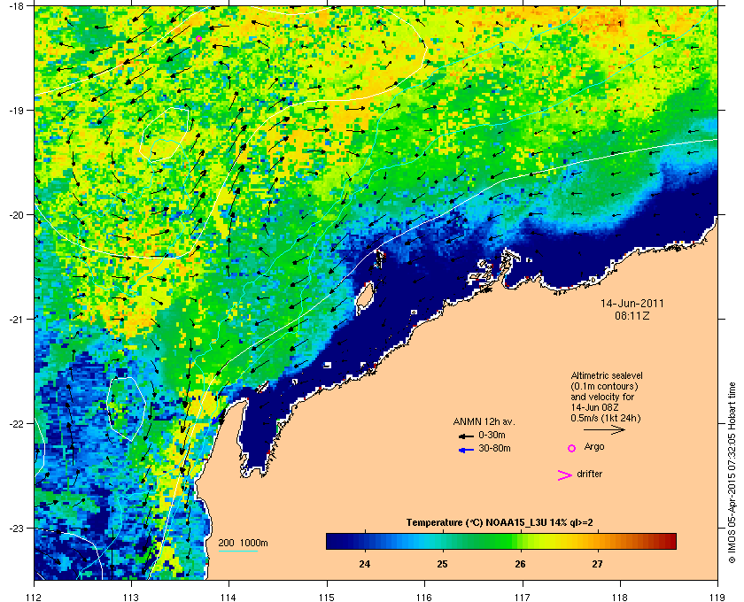Viewport: 744px width, 602px height.
Task: Click the "(0.1m contours)" legend line
Action: point(604,386)
